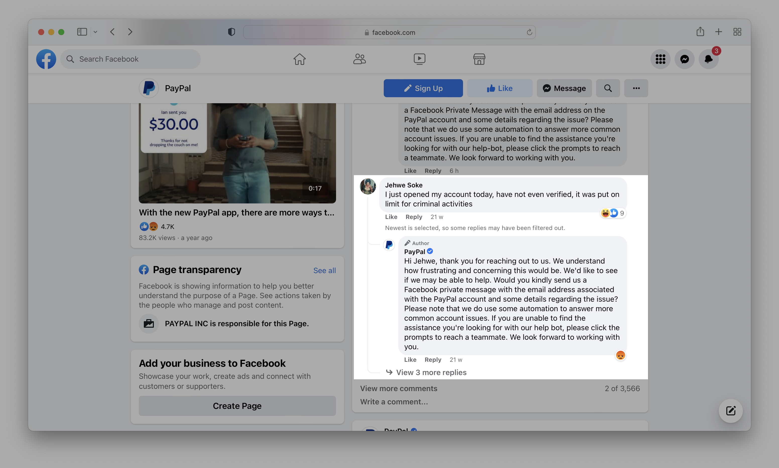
Task: Open the Safari share icon
Action: 700,32
